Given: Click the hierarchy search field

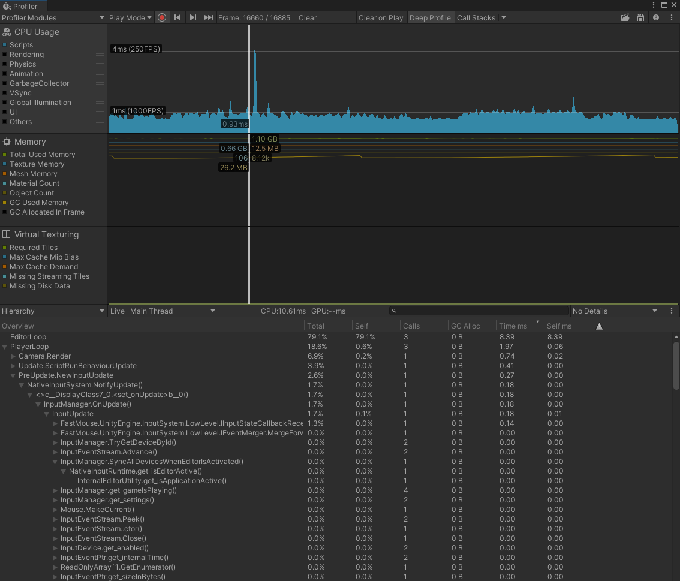Looking at the screenshot, I should point(480,311).
